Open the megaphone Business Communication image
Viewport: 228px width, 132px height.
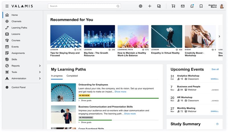click(x=63, y=115)
